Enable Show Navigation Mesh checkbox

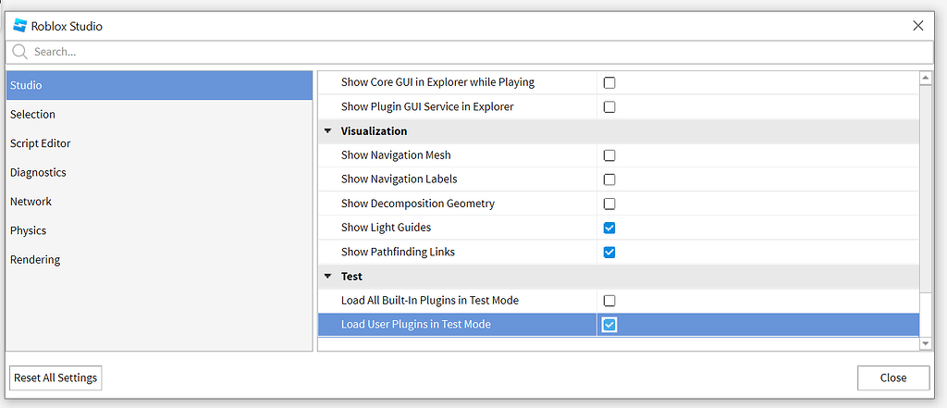609,155
